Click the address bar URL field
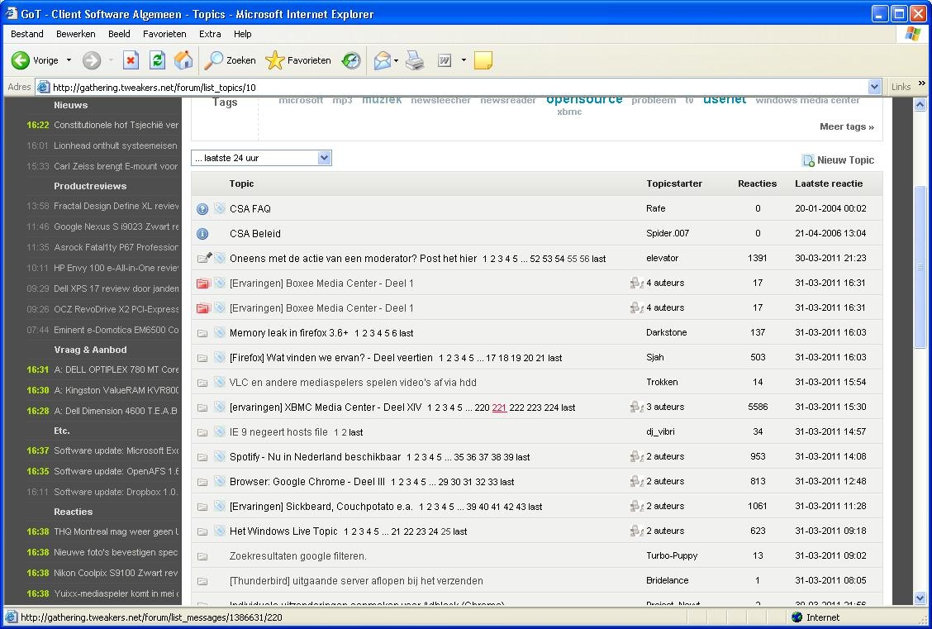 (454, 87)
